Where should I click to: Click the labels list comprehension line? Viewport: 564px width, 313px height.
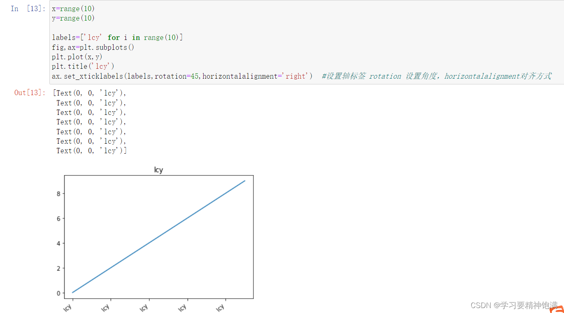click(117, 37)
